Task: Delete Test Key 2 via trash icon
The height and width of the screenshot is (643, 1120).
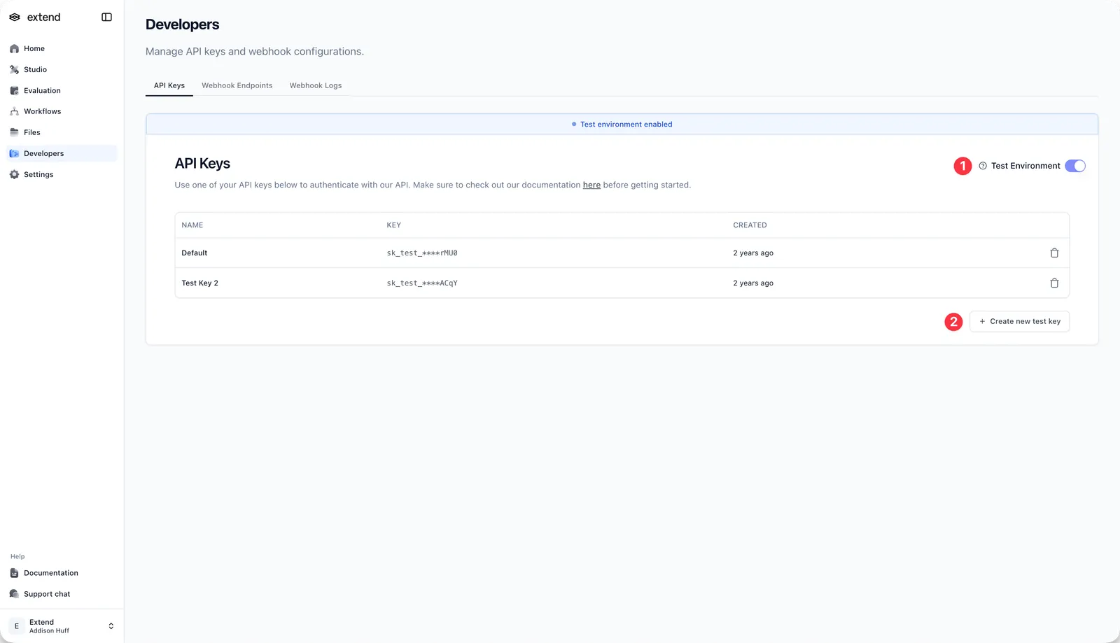Action: [x=1054, y=283]
